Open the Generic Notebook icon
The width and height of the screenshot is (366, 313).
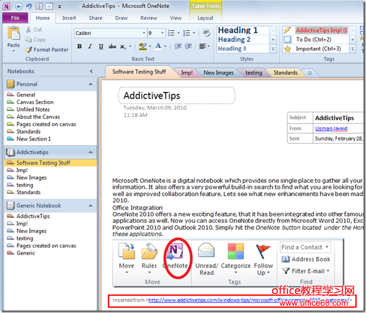click(x=10, y=205)
